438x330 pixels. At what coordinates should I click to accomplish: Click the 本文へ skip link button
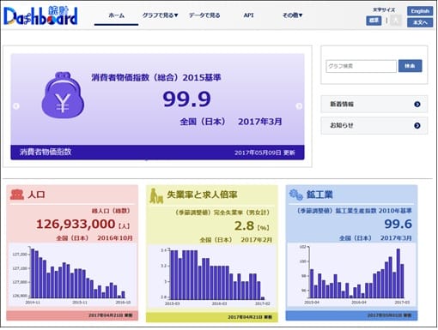point(420,22)
